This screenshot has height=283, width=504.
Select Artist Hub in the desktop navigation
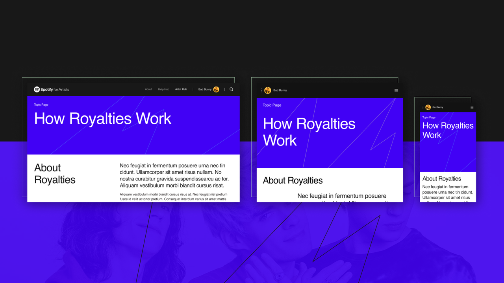click(181, 89)
